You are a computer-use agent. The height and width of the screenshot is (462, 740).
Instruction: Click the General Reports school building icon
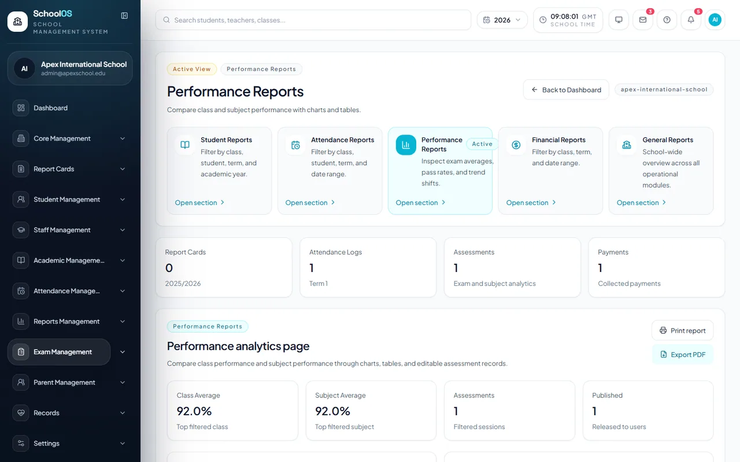pyautogui.click(x=627, y=145)
